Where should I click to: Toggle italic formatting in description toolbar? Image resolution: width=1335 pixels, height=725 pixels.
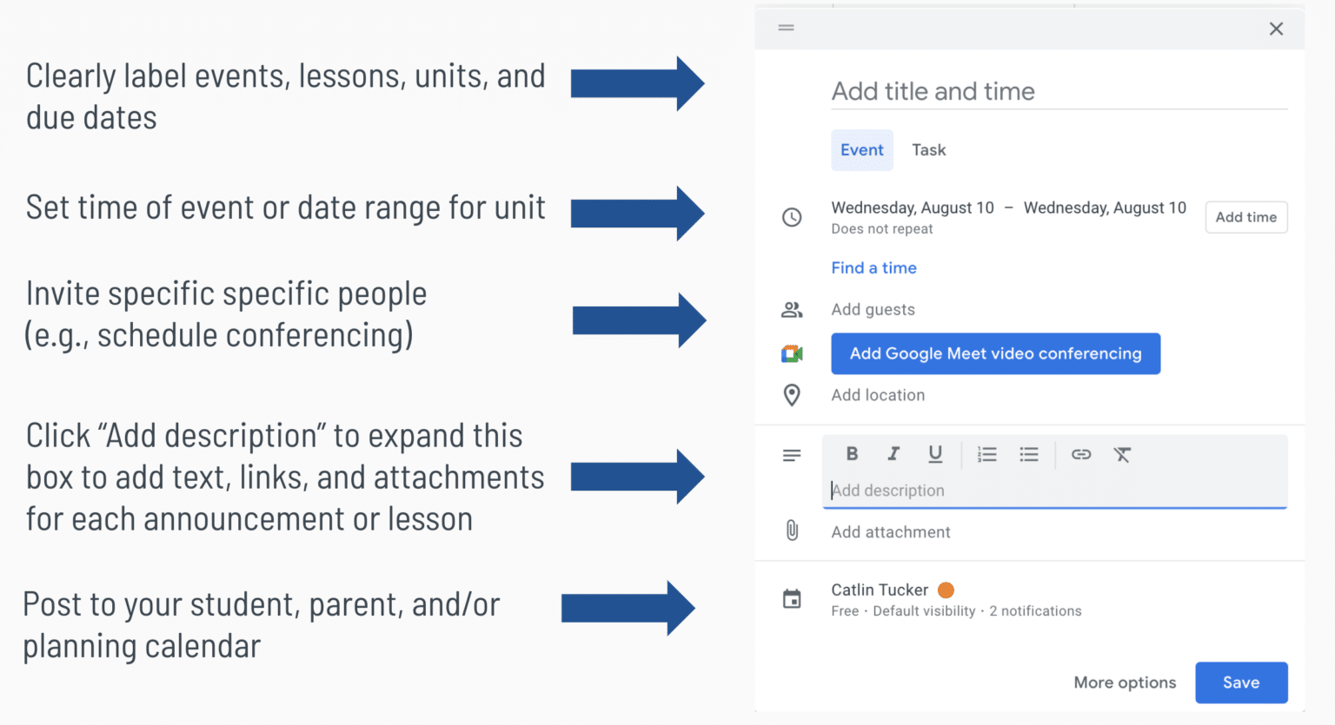893,454
